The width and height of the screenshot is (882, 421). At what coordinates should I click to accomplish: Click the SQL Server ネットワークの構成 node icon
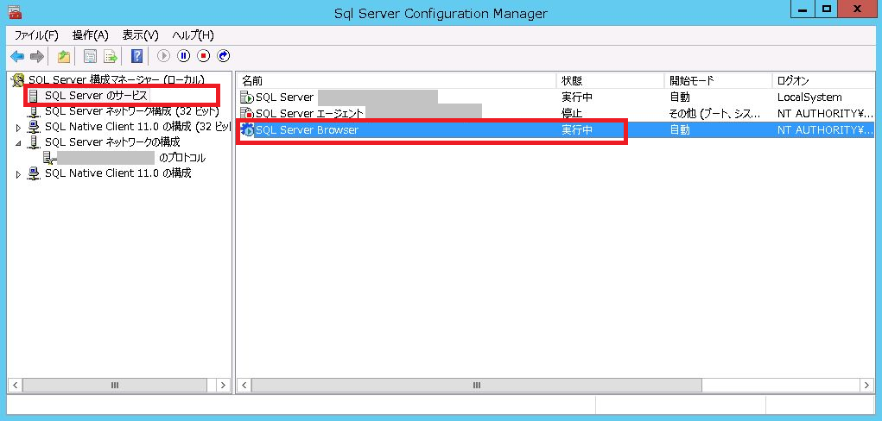(x=34, y=142)
